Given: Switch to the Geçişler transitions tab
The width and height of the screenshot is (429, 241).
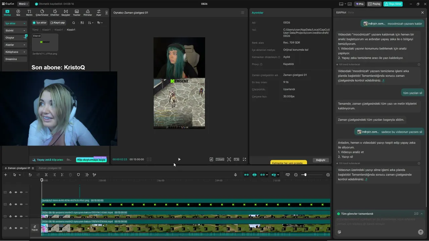Looking at the screenshot, I should 66,13.
